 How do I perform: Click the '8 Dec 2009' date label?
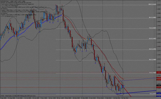pos(68,98)
